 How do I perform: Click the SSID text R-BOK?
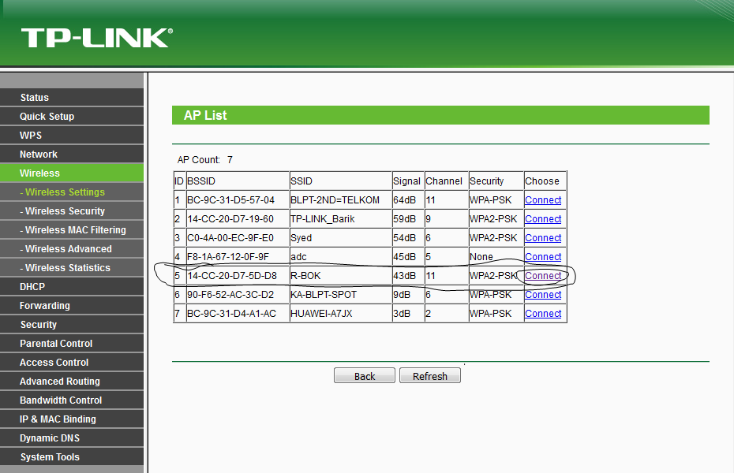click(x=305, y=276)
